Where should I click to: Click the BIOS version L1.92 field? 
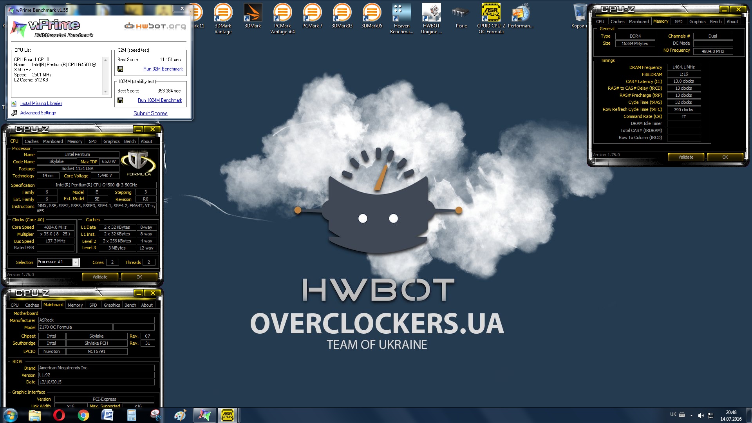pos(96,375)
